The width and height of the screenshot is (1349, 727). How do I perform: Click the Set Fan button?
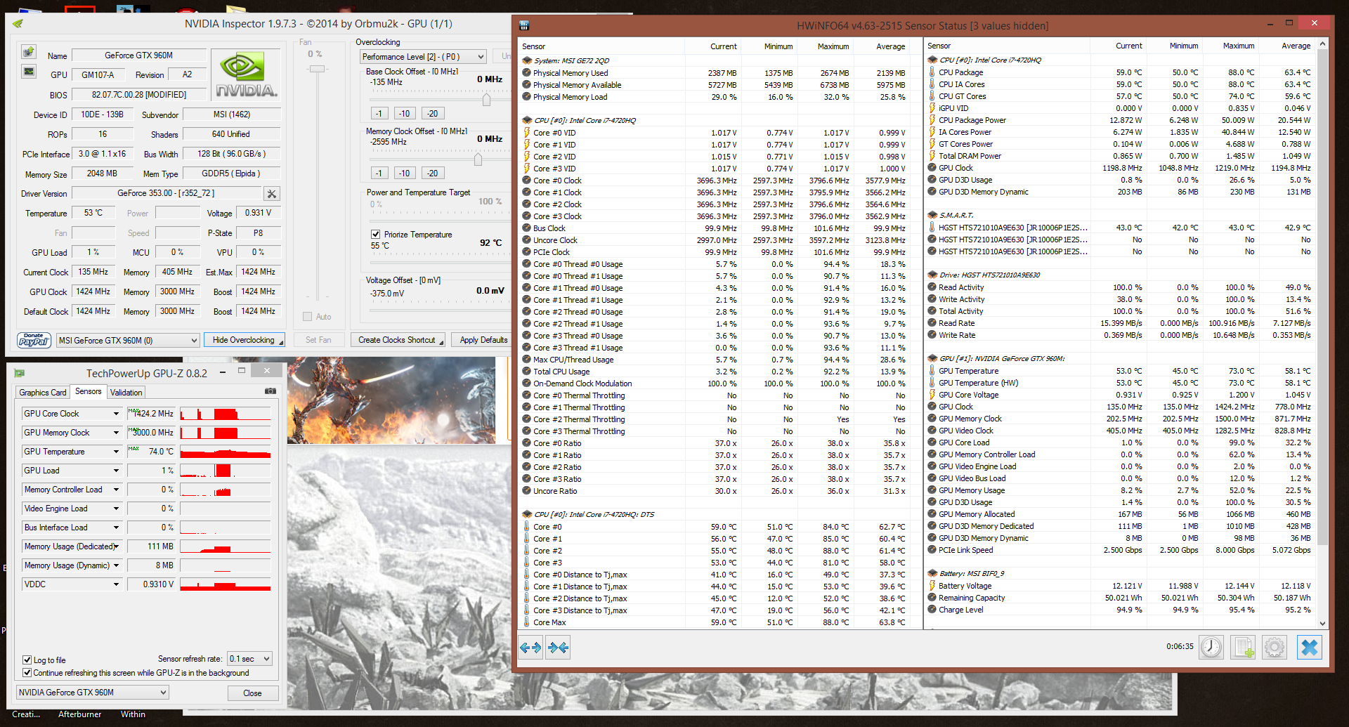318,340
